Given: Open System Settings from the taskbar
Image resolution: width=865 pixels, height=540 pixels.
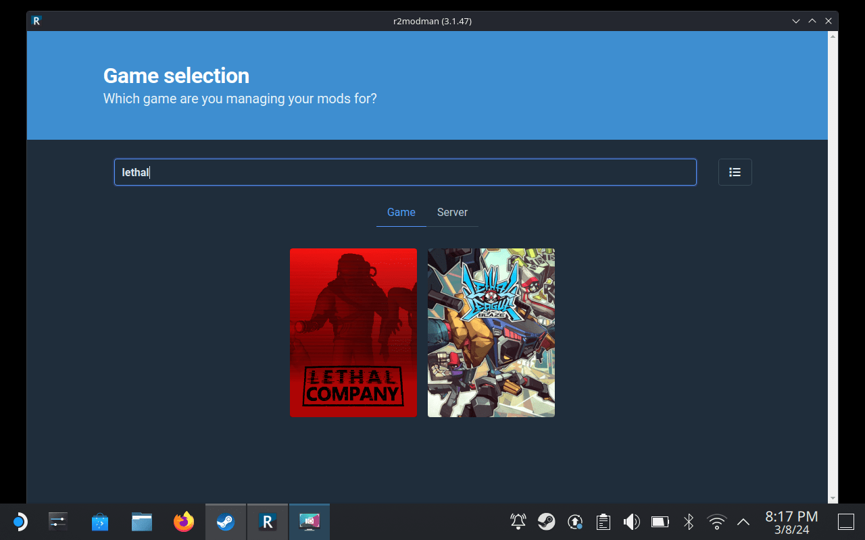Looking at the screenshot, I should click(x=58, y=522).
